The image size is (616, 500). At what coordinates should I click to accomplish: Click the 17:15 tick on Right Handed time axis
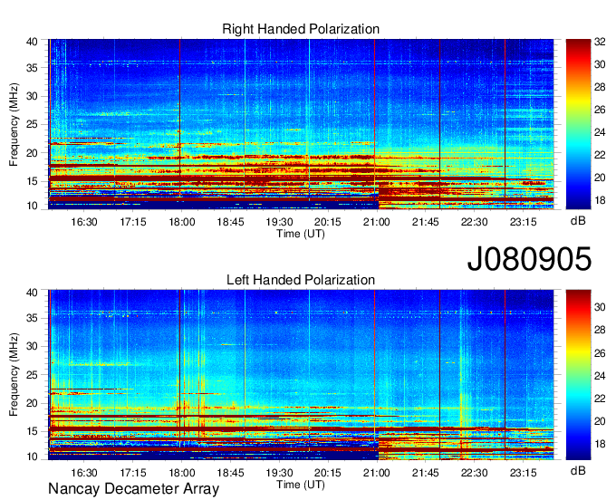click(x=133, y=222)
